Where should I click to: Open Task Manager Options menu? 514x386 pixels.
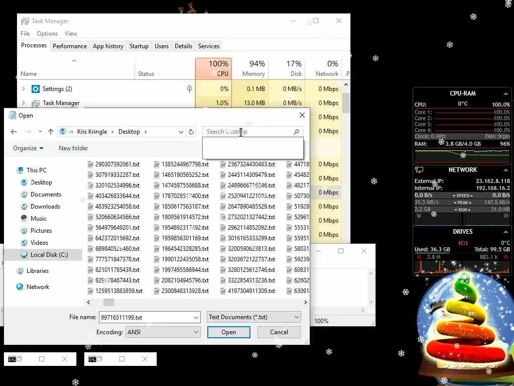click(47, 34)
